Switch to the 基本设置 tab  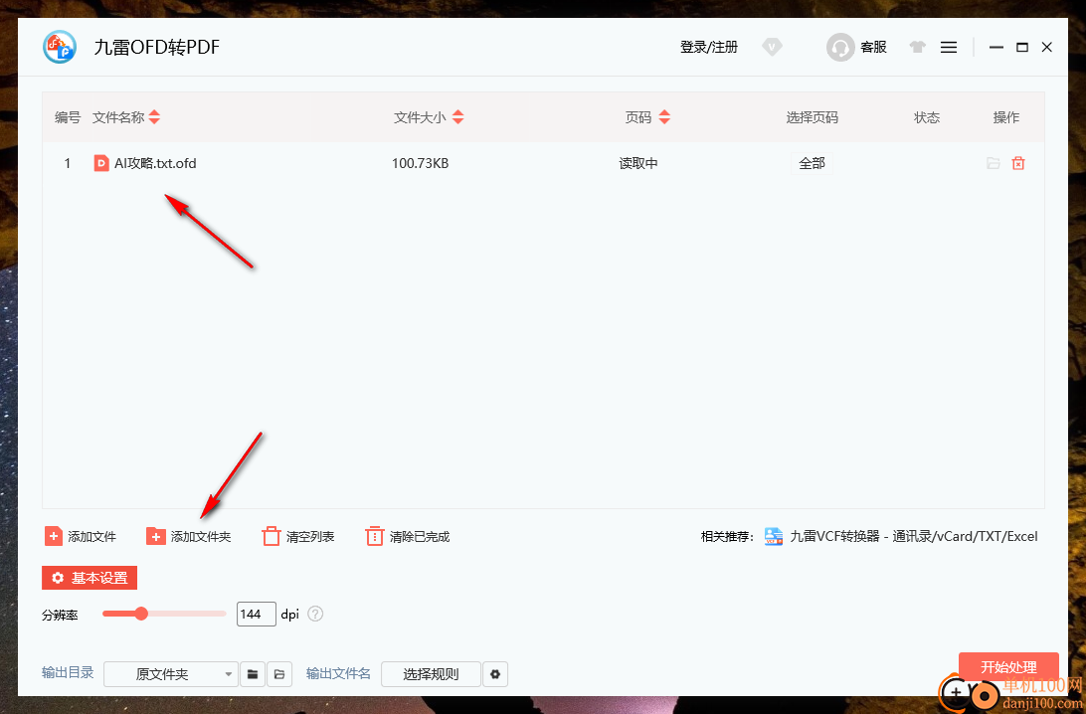90,578
